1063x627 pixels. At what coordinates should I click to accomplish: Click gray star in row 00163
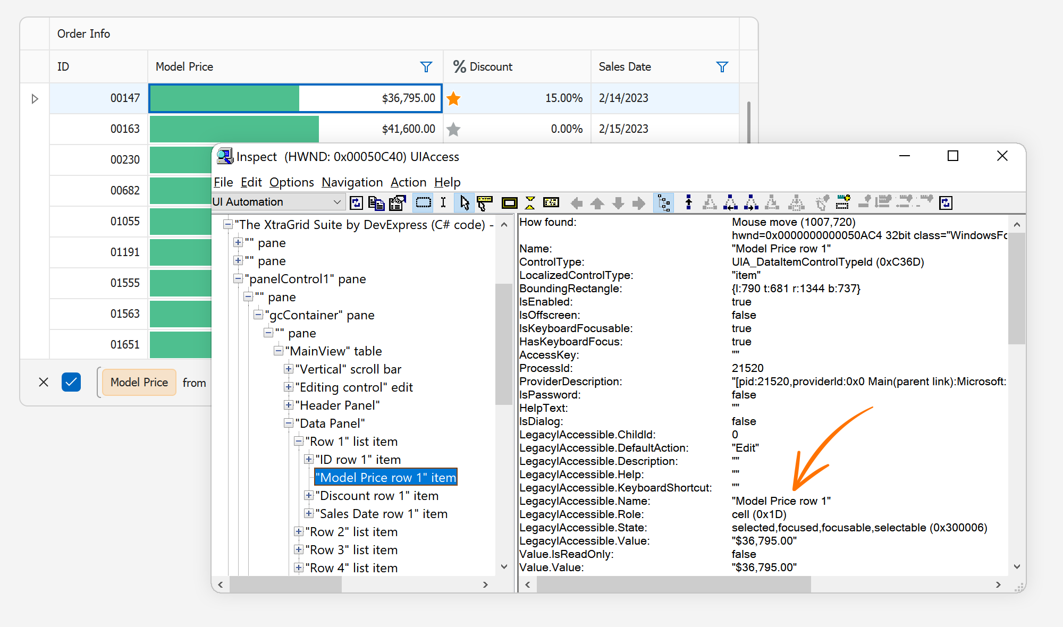point(453,129)
